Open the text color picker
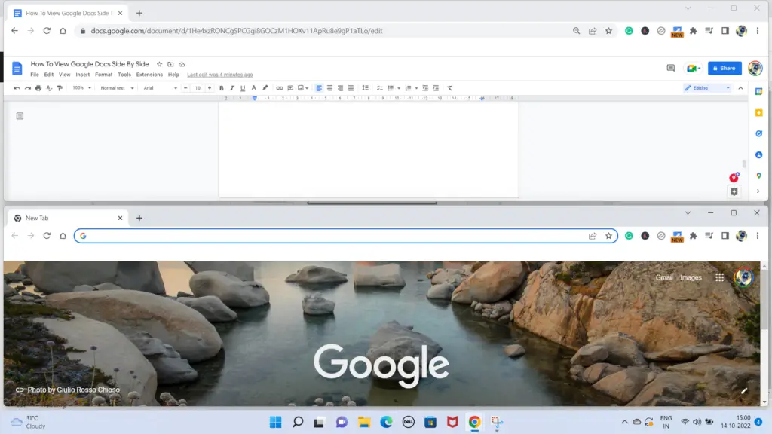The image size is (772, 434). (253, 88)
